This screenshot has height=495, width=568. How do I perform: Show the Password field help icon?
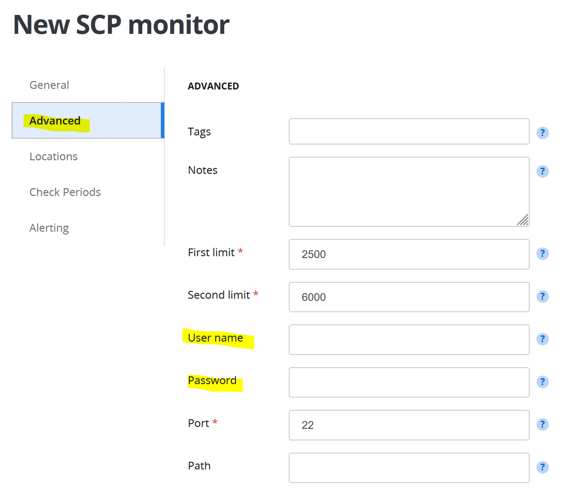click(x=542, y=382)
